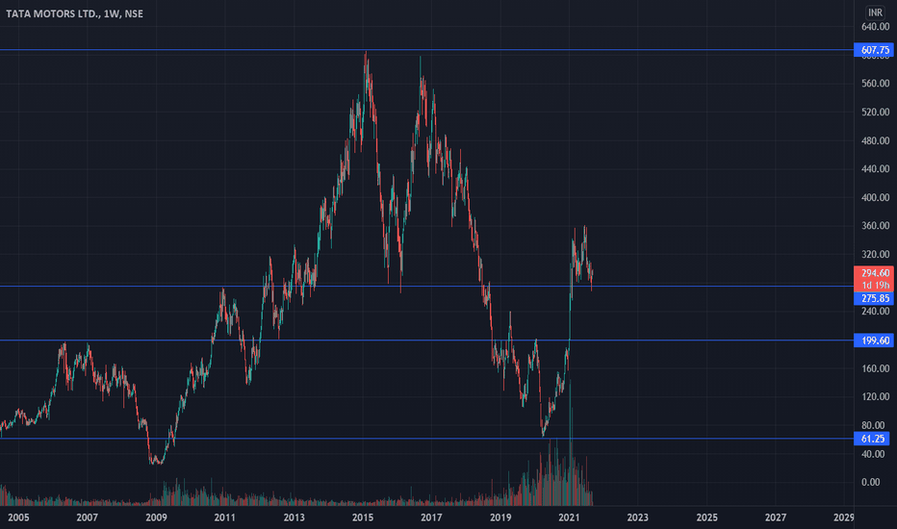Click the 2011 time axis label
This screenshot has height=529, width=897.
click(x=225, y=517)
